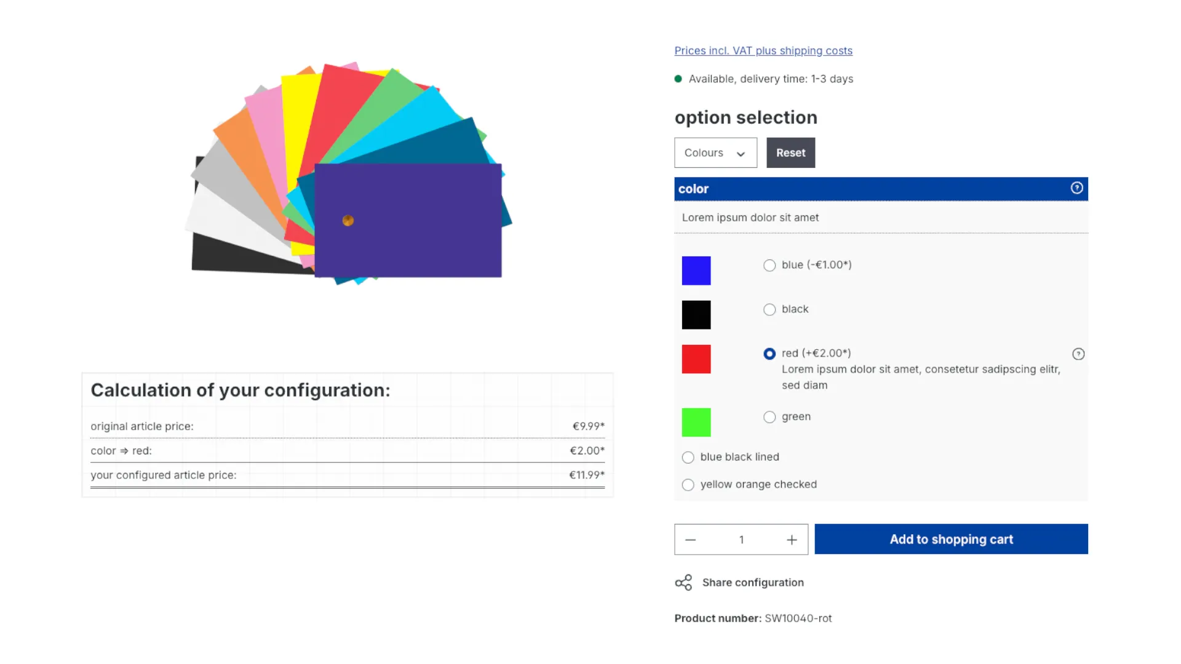Screen dimensions: 1181x664
Task: Open the Colours dropdown
Action: click(x=715, y=152)
